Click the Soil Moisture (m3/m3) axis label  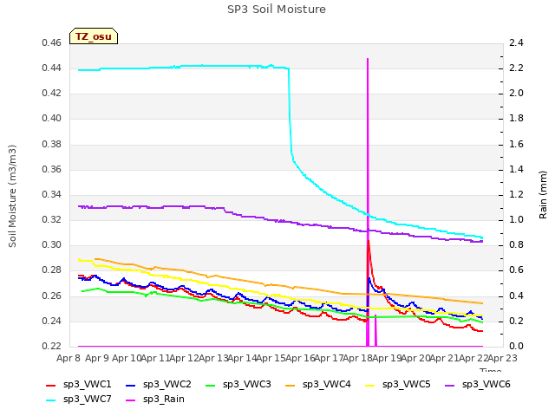coord(12,196)
